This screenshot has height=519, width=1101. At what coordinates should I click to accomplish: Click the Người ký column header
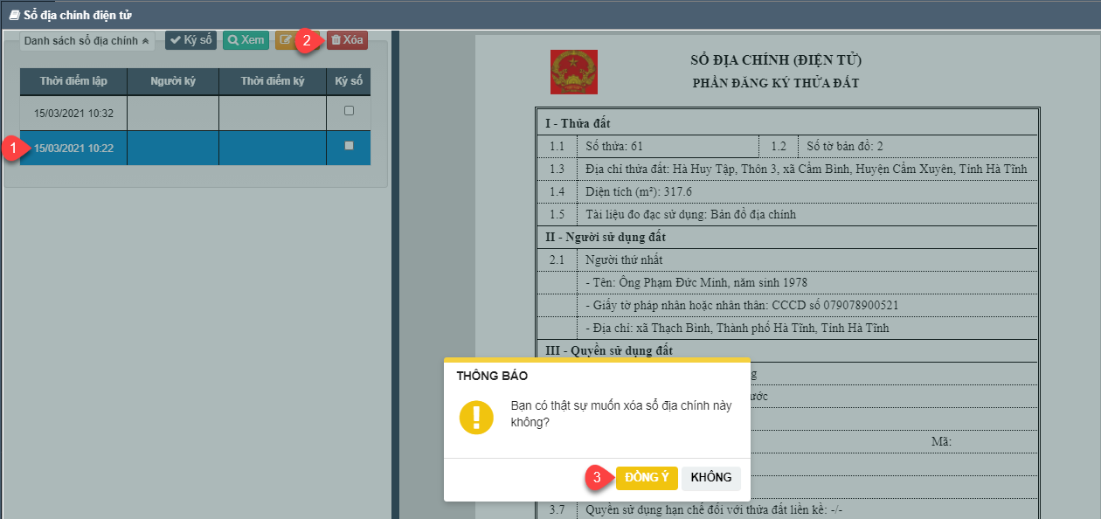click(x=172, y=81)
